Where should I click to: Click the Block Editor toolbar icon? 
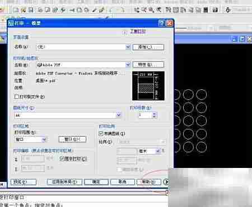[x=101, y=10]
